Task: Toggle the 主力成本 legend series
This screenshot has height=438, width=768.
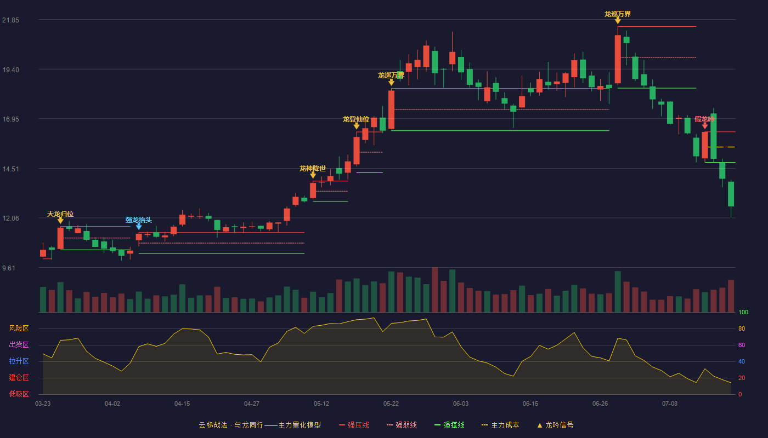Action: [x=500, y=425]
